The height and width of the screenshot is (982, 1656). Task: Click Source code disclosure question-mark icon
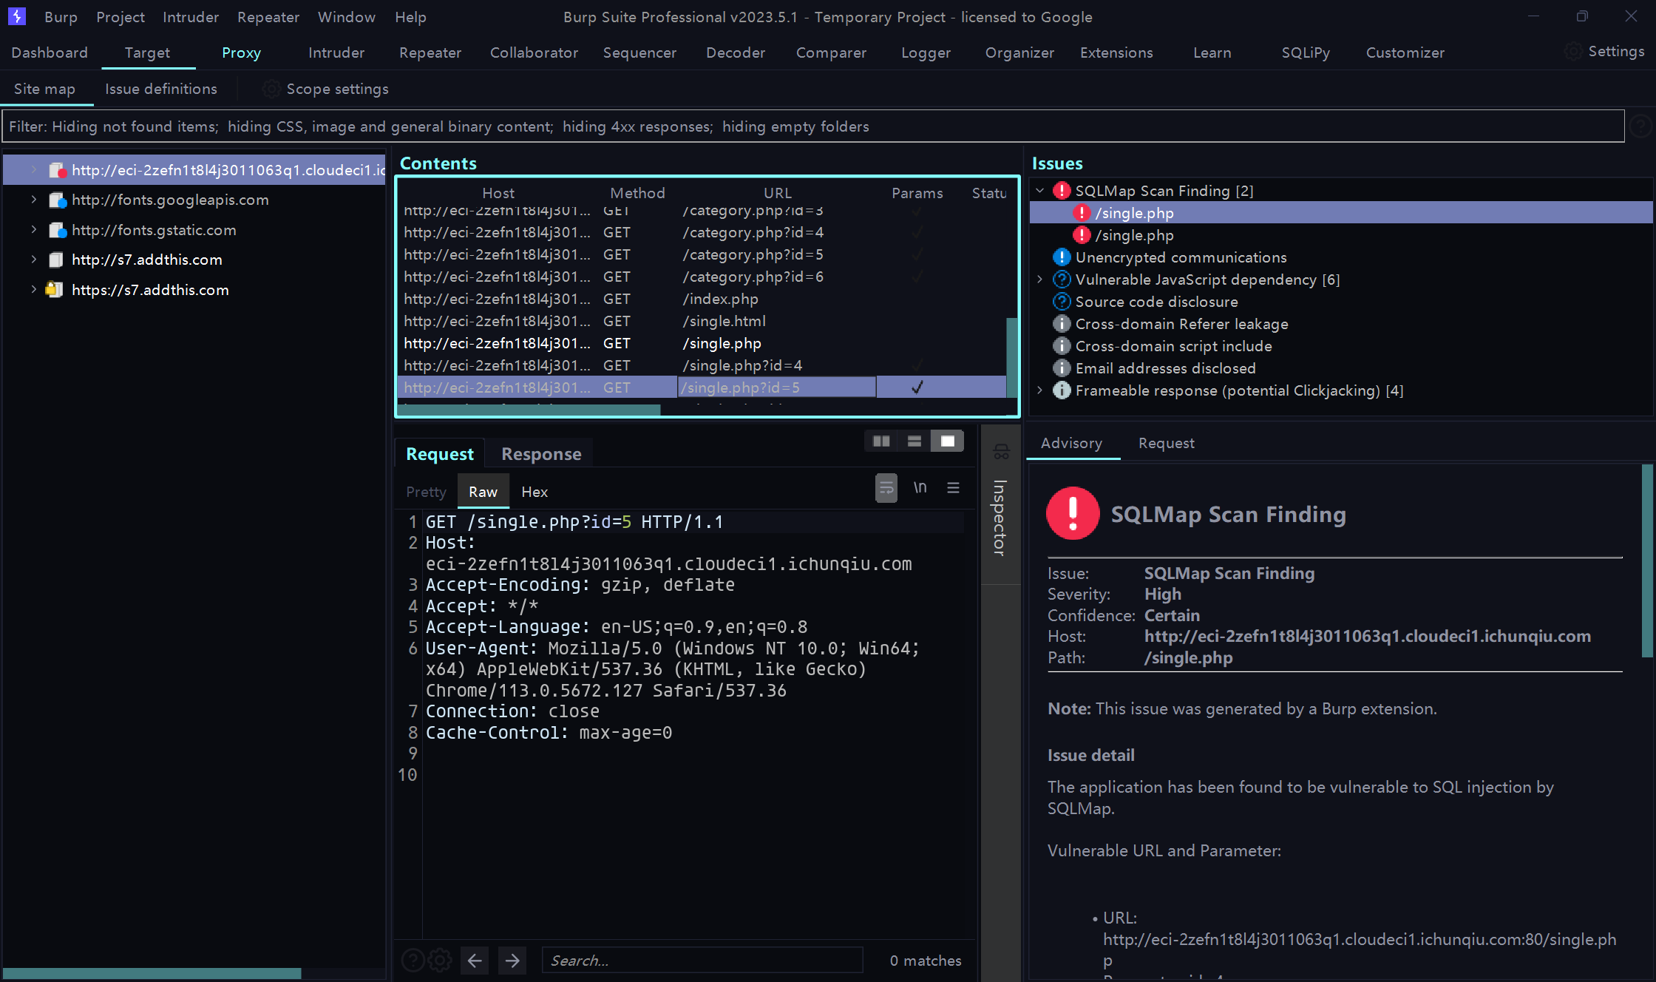(x=1062, y=302)
